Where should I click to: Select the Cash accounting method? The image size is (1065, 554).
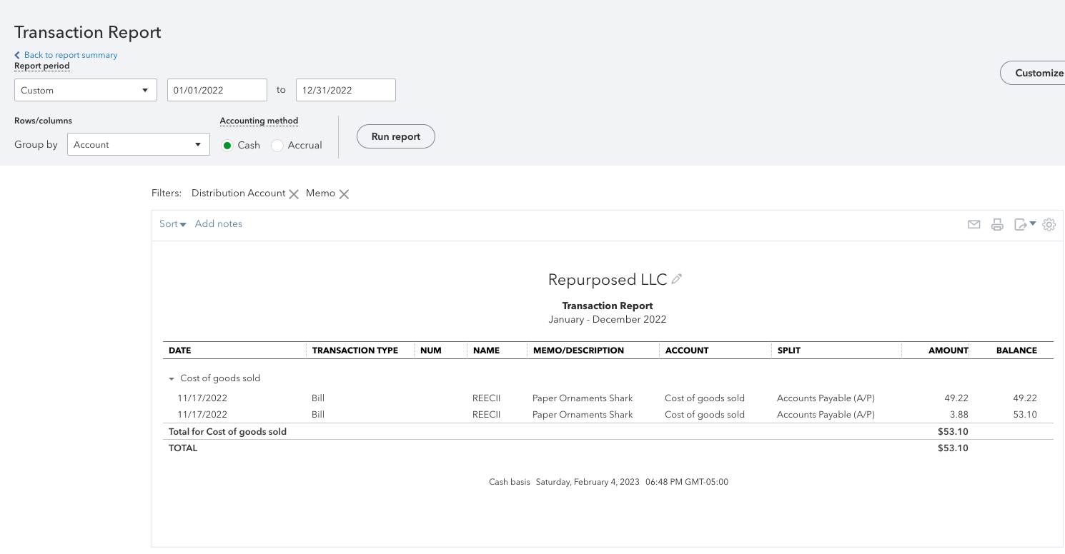227,145
